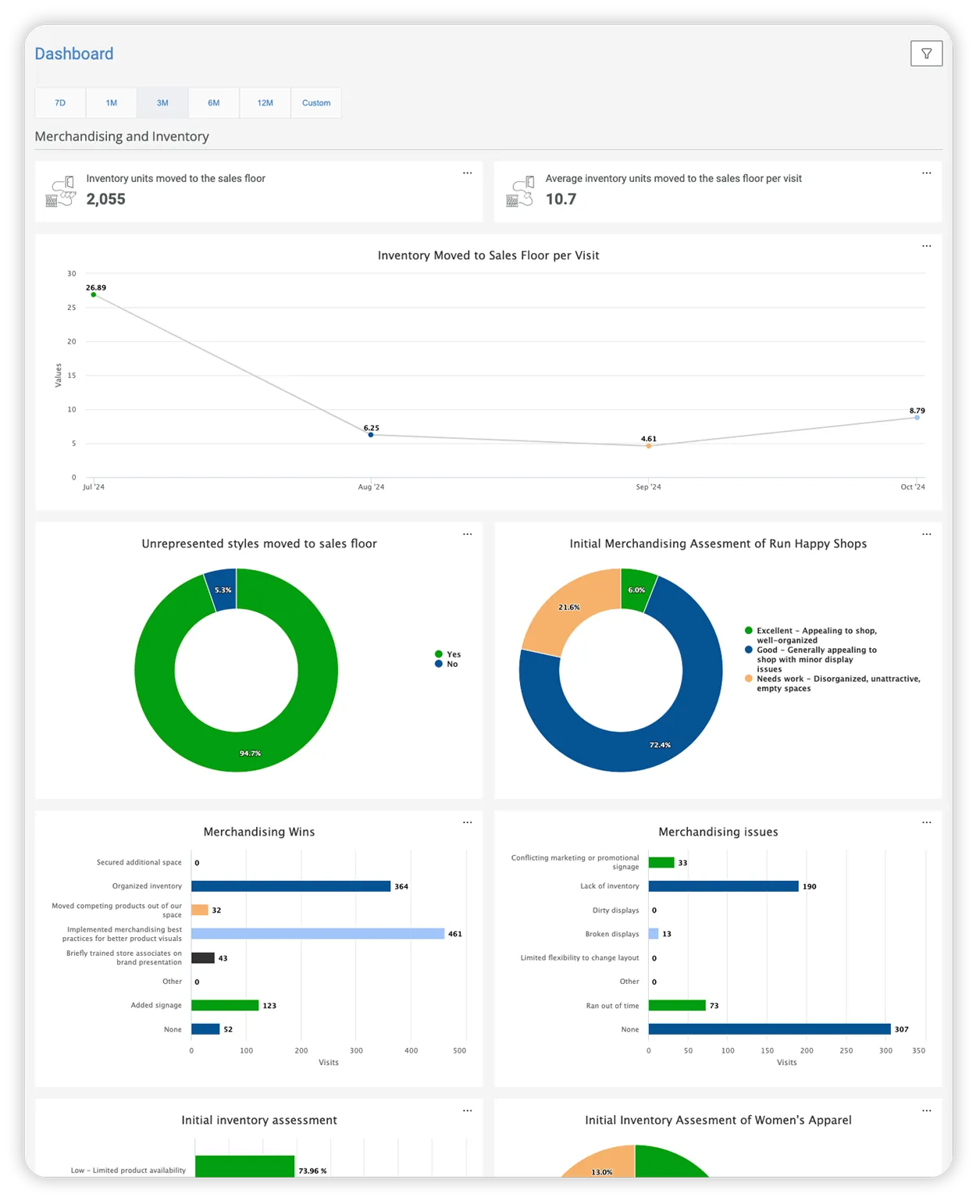Select the 6M time range tab
The image size is (976, 1201).
point(214,103)
